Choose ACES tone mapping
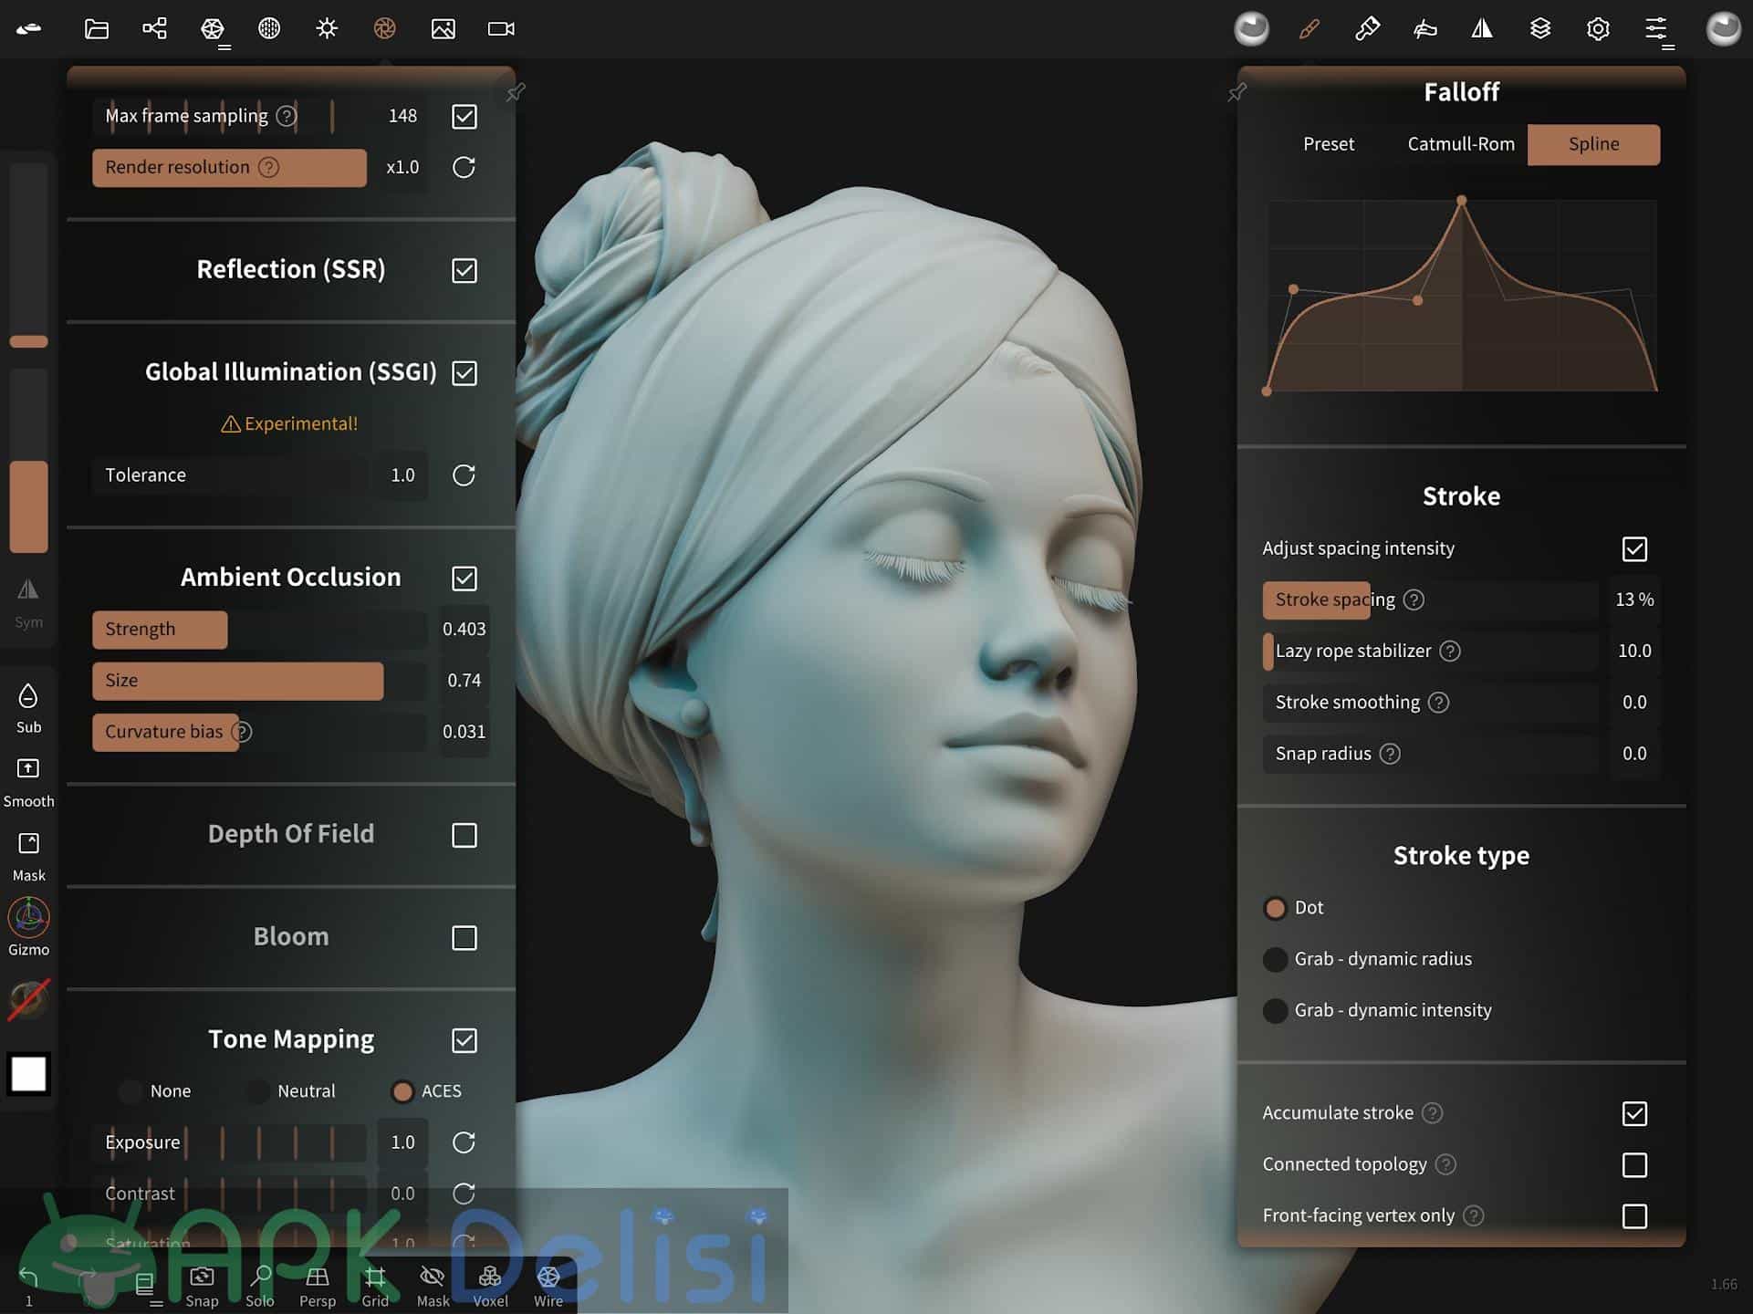Image resolution: width=1753 pixels, height=1314 pixels. pos(402,1090)
